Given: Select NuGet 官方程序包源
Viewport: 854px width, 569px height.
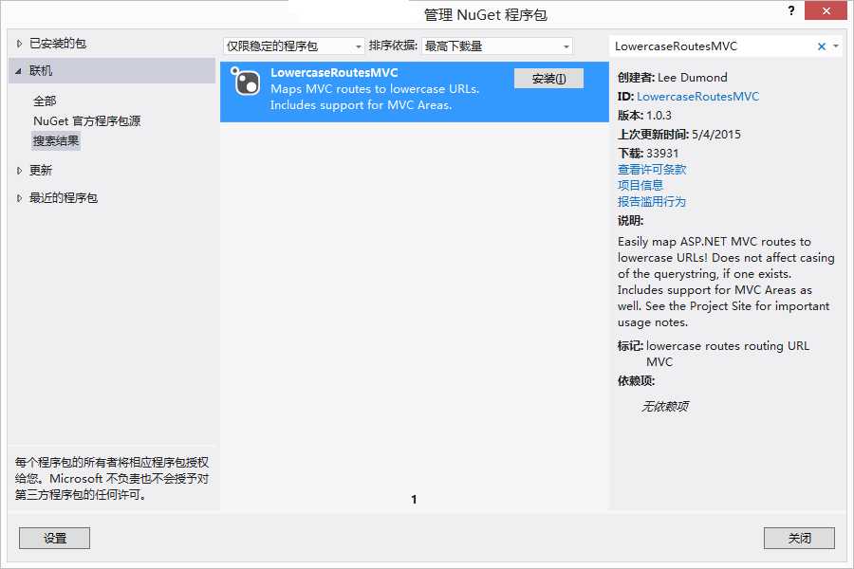Looking at the screenshot, I should pos(86,120).
